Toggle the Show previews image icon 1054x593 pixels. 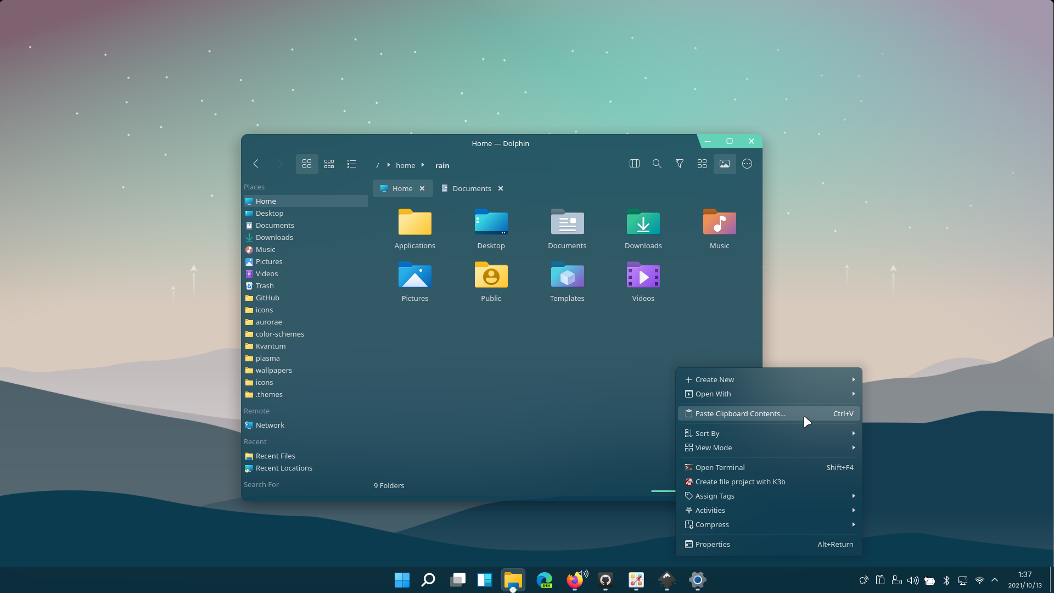pos(725,164)
